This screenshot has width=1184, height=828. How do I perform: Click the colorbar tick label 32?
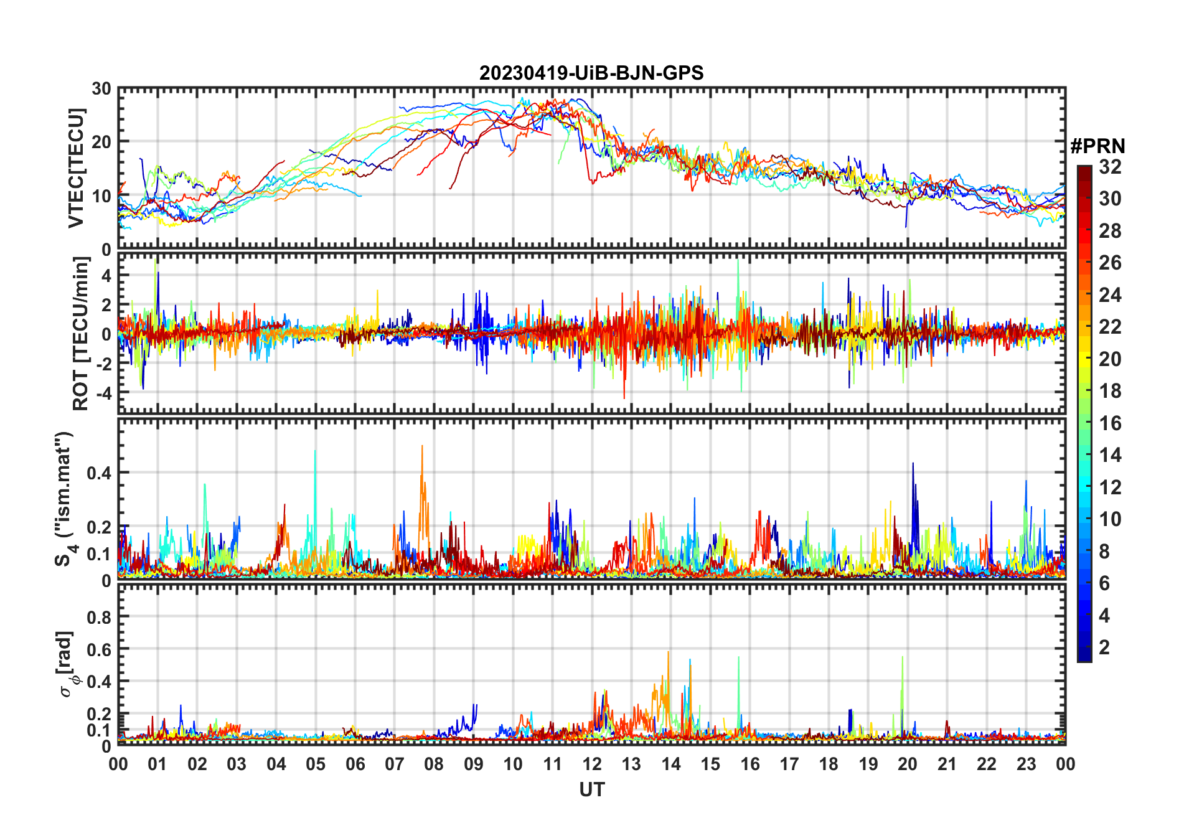tap(1110, 167)
